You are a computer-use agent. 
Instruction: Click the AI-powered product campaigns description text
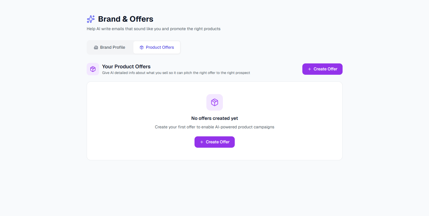(x=214, y=127)
